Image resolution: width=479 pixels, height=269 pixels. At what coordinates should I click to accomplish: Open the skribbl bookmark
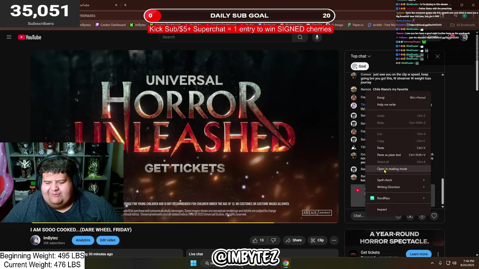point(382,25)
